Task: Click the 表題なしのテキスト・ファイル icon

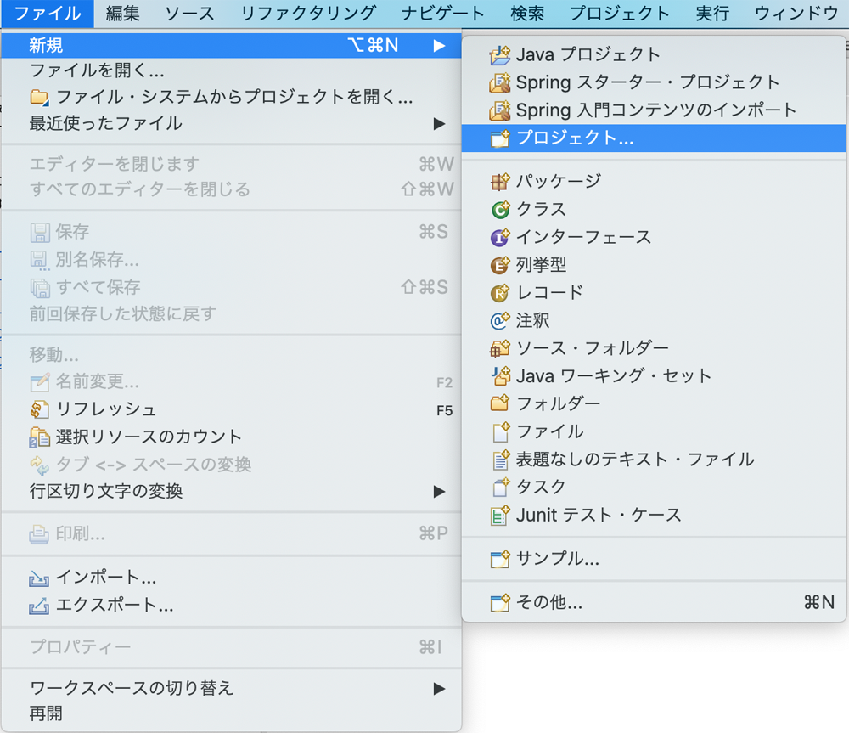Action: tap(501, 460)
